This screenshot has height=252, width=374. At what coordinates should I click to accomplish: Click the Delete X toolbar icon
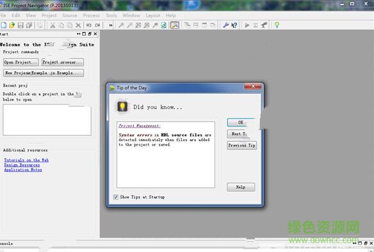[x=78, y=25]
